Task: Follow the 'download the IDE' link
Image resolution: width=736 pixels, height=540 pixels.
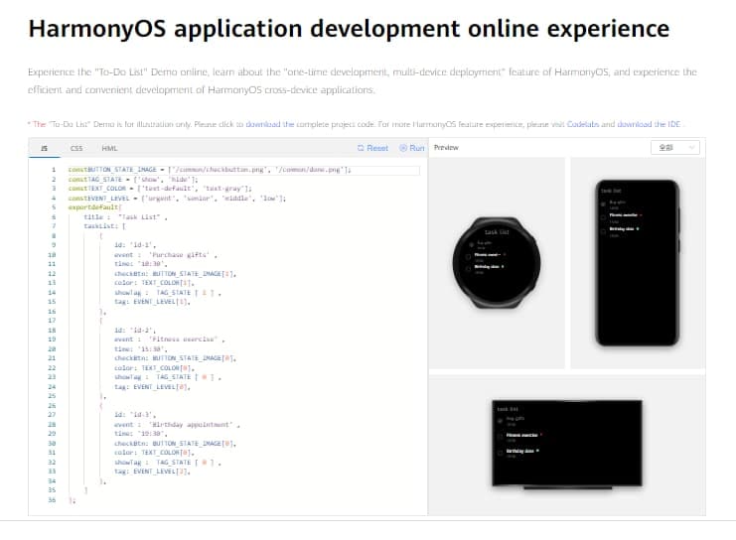Action: [649, 124]
